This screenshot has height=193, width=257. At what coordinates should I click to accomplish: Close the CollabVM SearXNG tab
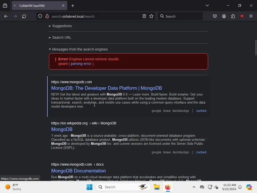pyautogui.click(x=63, y=6)
